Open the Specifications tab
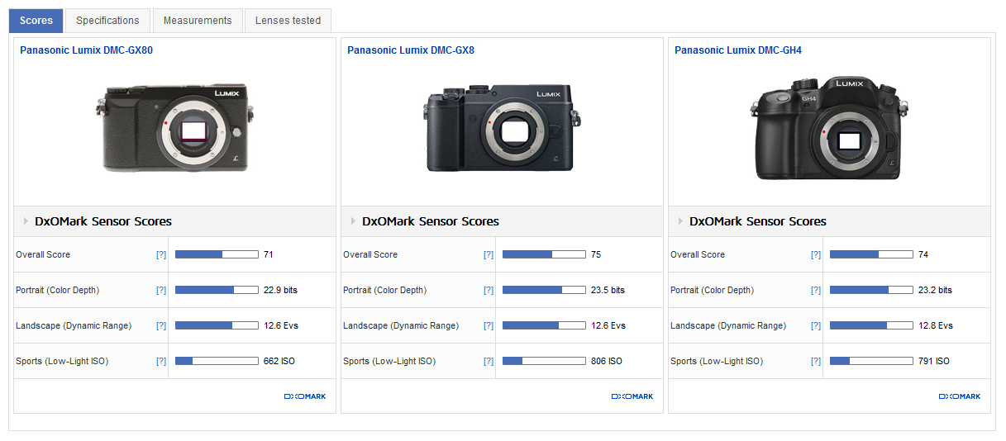1006x441 pixels. coord(107,21)
